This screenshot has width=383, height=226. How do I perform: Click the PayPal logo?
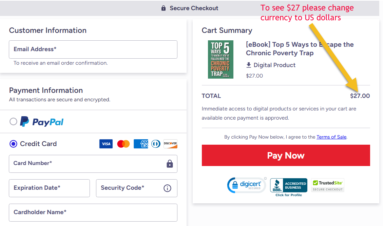[x=42, y=122]
